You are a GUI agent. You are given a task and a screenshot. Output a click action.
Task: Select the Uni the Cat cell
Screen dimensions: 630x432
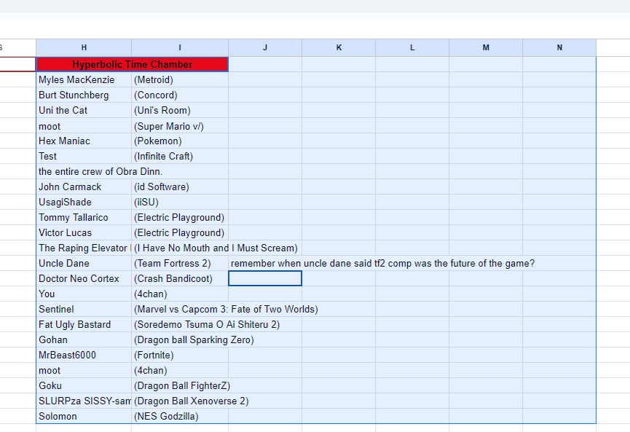[x=84, y=110]
